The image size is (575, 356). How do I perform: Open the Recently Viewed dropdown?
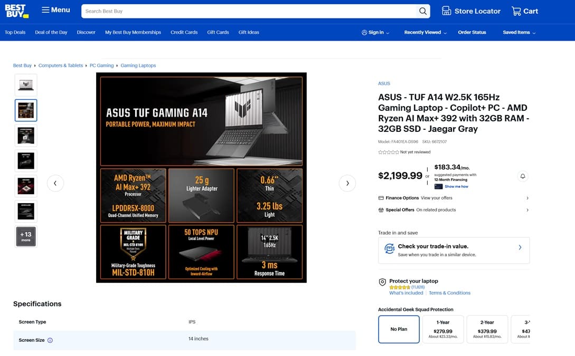425,32
